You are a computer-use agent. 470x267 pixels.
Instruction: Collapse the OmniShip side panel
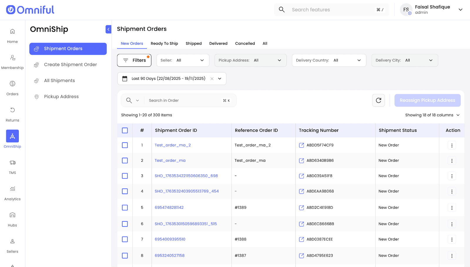tap(108, 29)
